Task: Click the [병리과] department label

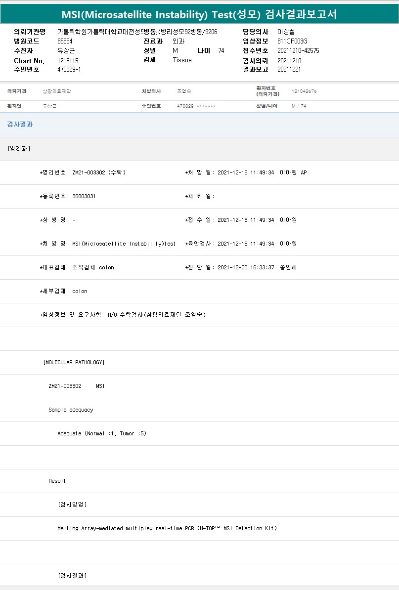Action: coord(19,149)
